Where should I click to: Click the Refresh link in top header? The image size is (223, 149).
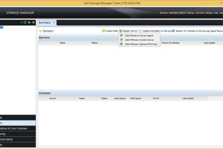point(164,13)
